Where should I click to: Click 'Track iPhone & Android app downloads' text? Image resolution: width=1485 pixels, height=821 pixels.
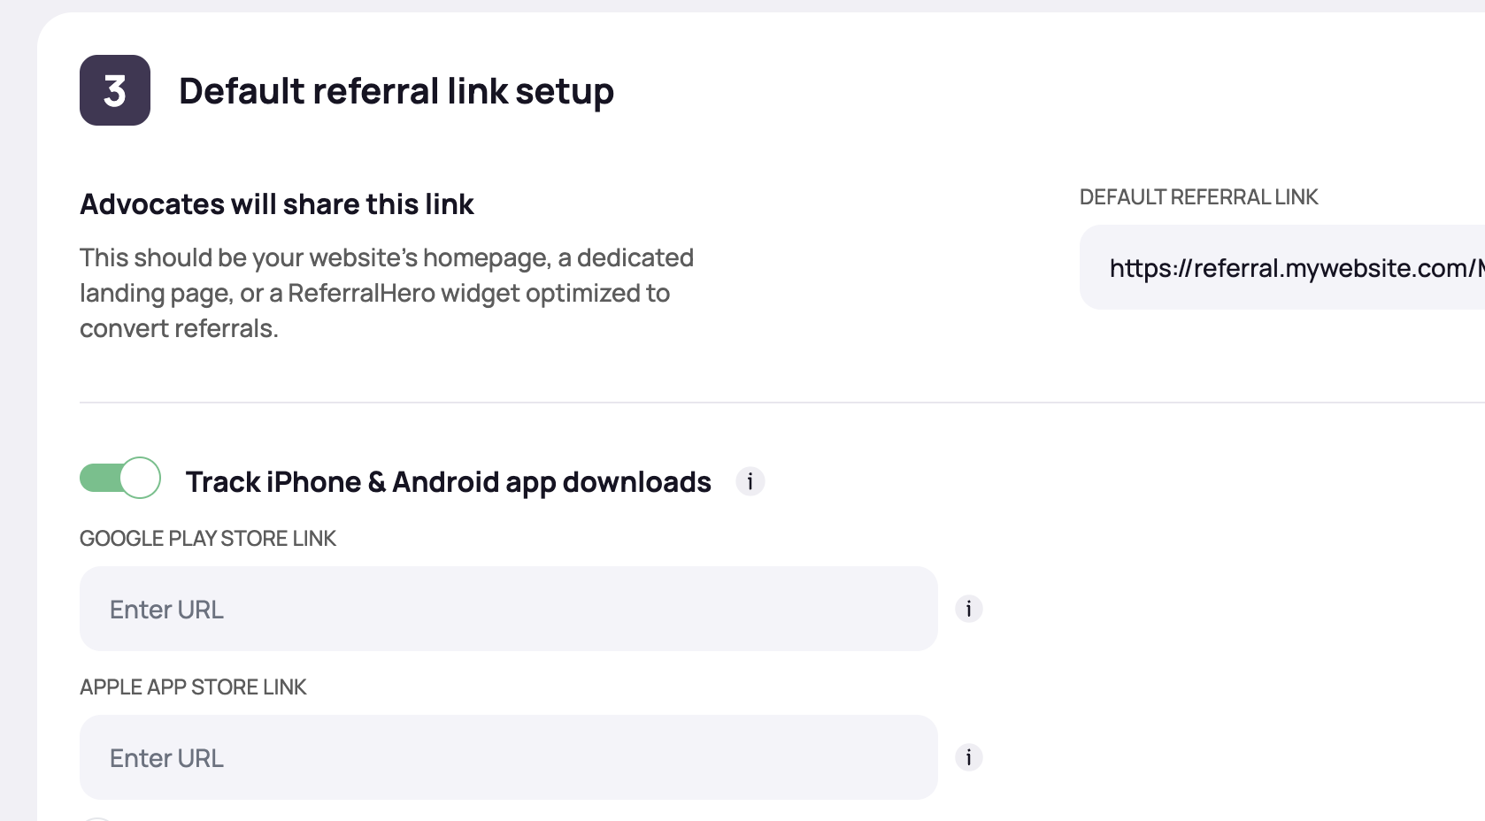point(448,482)
